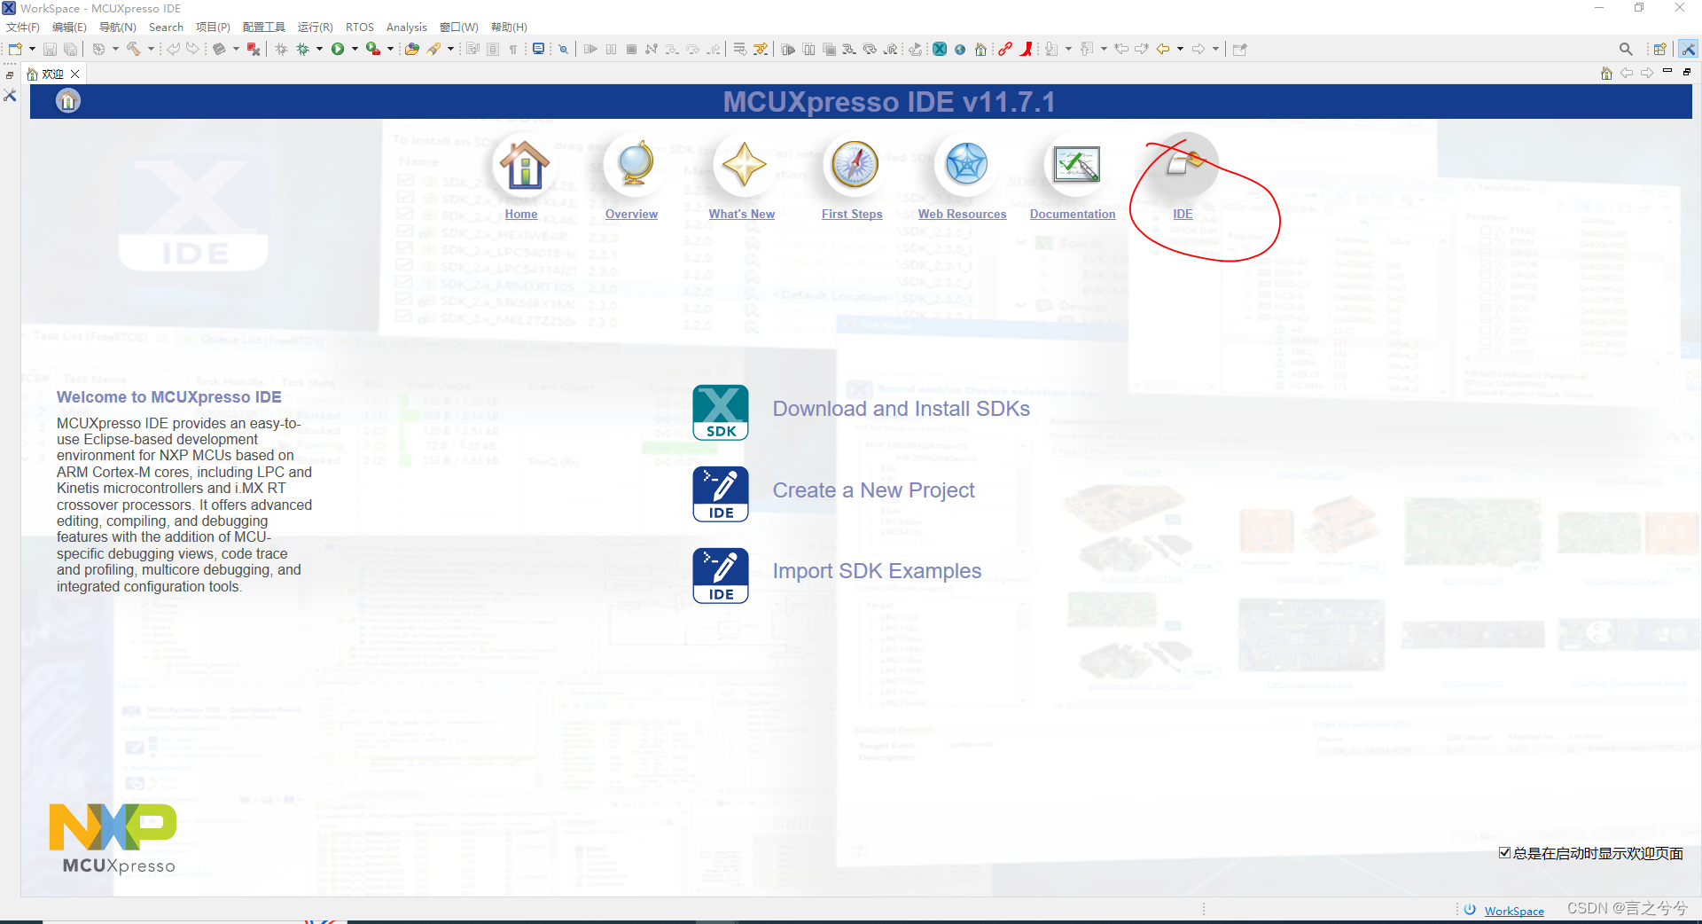Viewport: 1702px width, 924px height.
Task: Open the First Steps compass icon
Action: pos(855,165)
